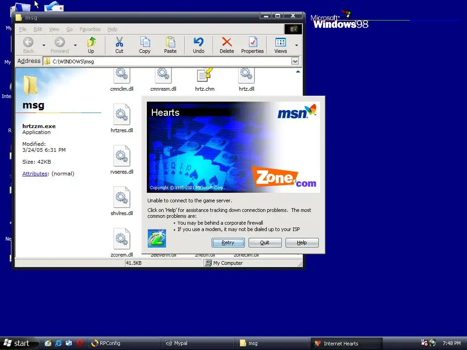The width and height of the screenshot is (467, 350).
Task: Expand the Forward history dropdown arrow
Action: pyautogui.click(x=75, y=45)
